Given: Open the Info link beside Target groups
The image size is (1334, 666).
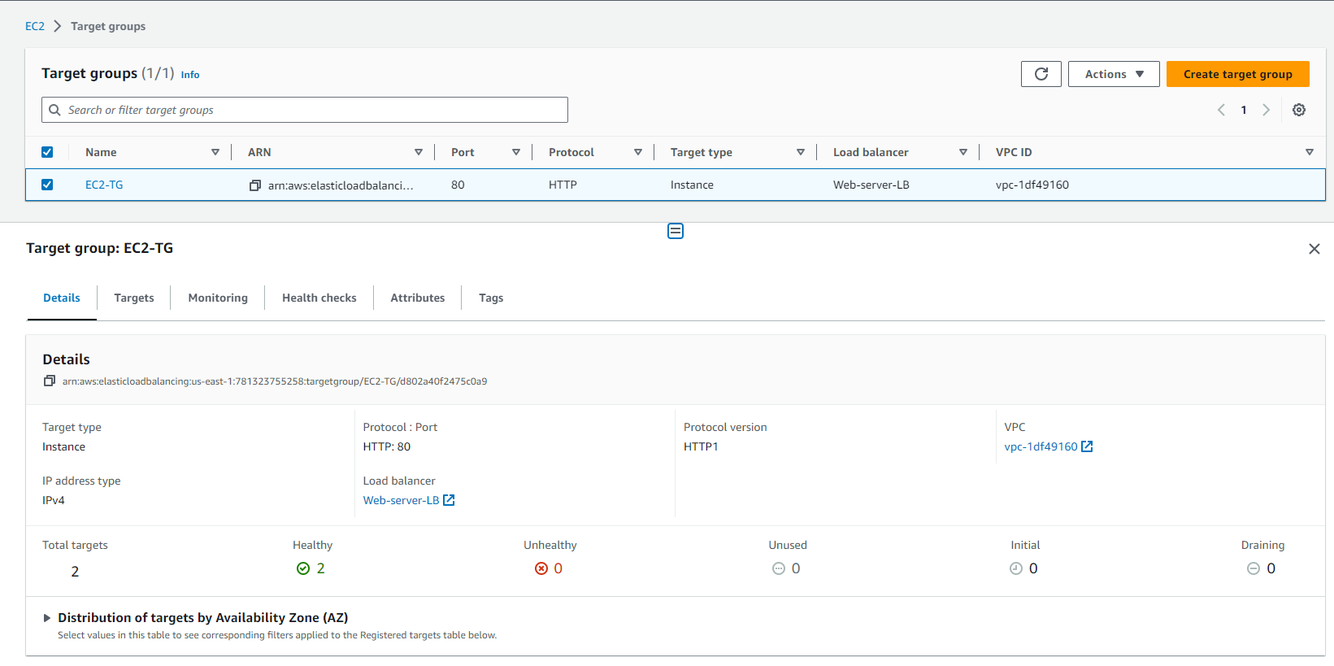Looking at the screenshot, I should click(190, 75).
